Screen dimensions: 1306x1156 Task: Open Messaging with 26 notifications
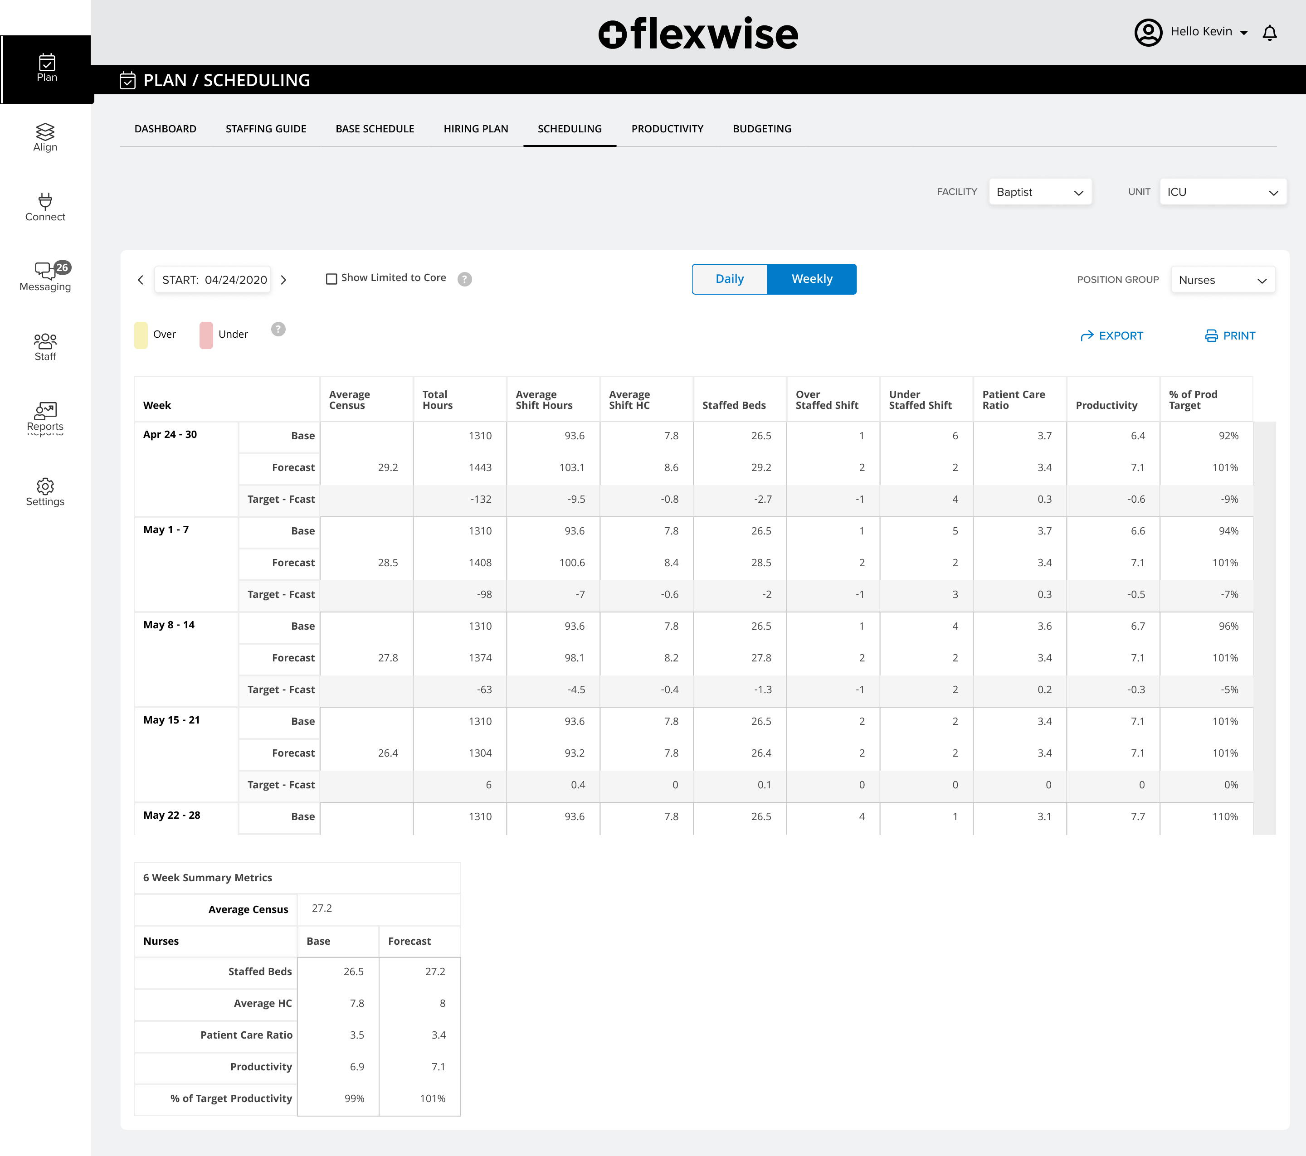point(45,277)
